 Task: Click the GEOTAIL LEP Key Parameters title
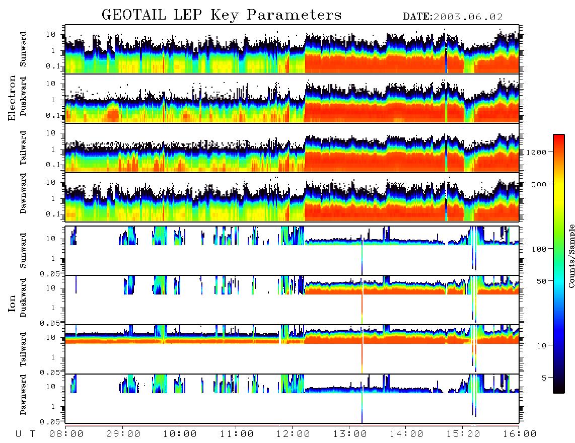click(222, 16)
